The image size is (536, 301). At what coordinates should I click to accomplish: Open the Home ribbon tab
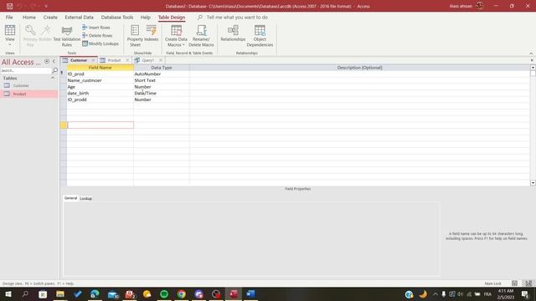29,17
